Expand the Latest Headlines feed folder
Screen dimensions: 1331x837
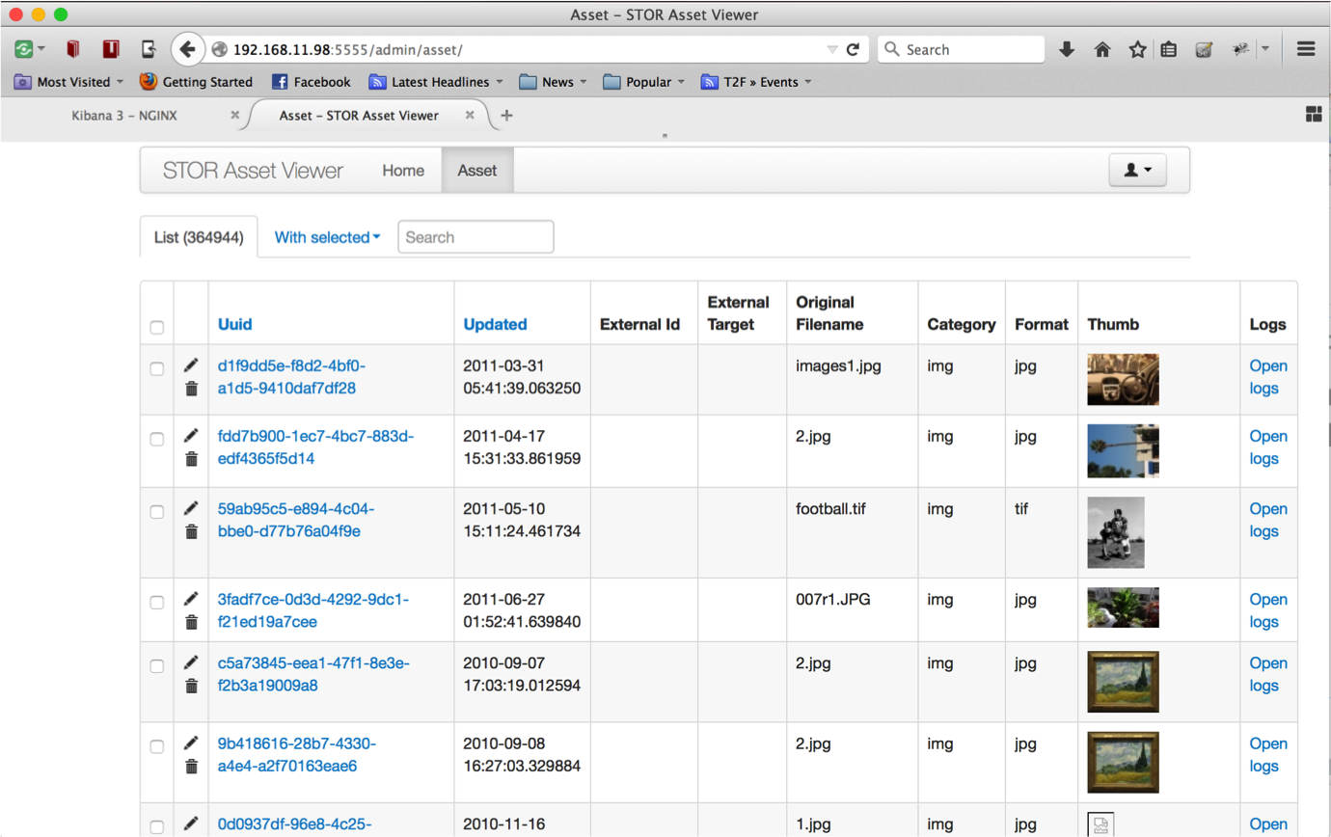coord(437,82)
